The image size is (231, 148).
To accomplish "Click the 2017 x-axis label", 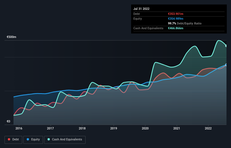I will pos(50,128).
